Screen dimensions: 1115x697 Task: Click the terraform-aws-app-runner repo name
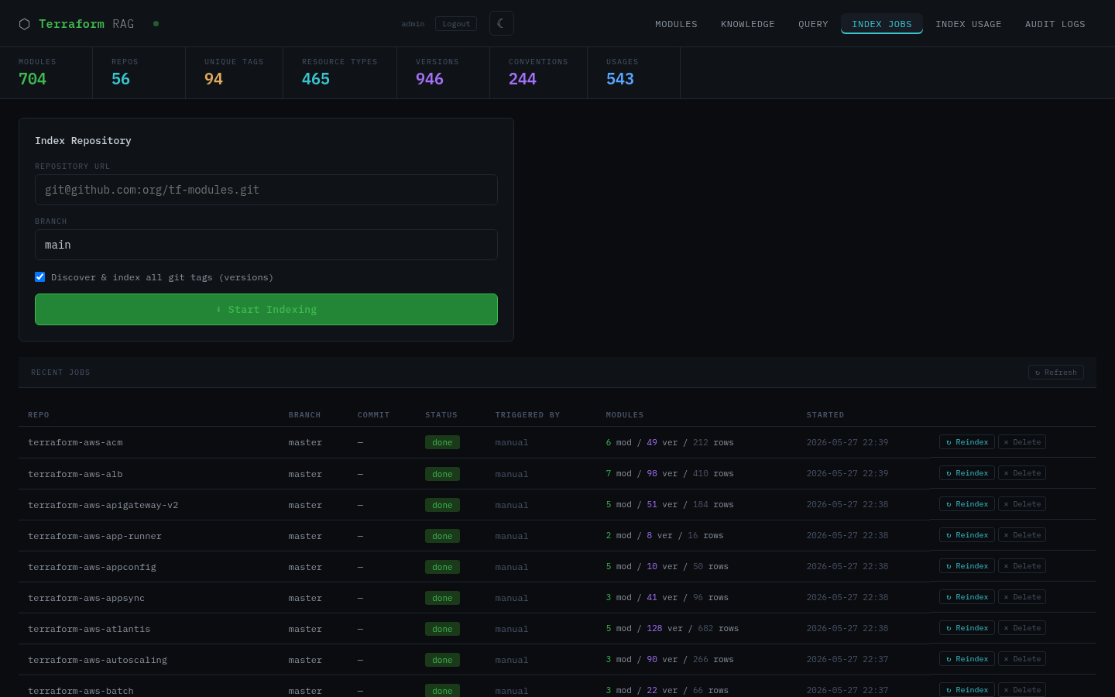[95, 536]
